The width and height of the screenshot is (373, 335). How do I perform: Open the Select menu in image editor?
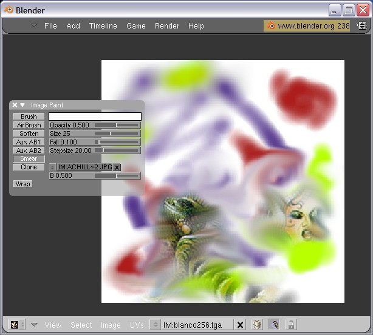[x=81, y=325]
